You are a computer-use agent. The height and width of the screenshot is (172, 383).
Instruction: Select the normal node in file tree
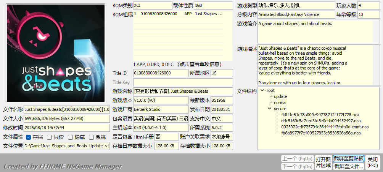tap(280, 103)
